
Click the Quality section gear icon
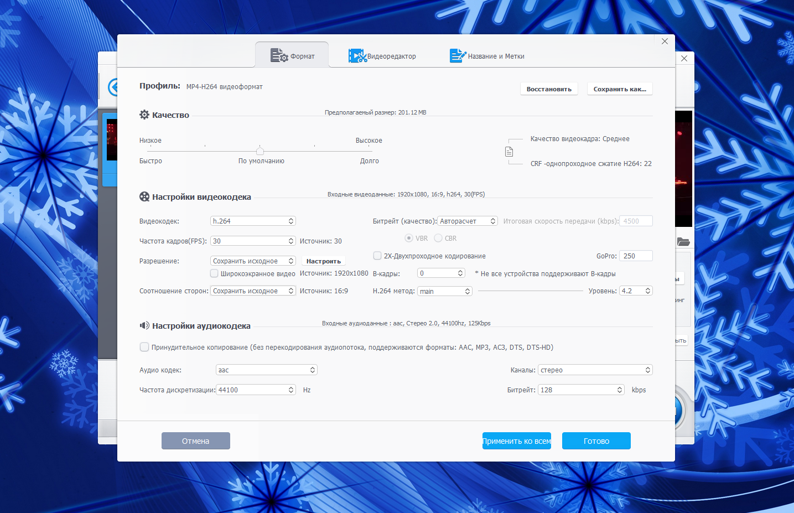click(144, 115)
